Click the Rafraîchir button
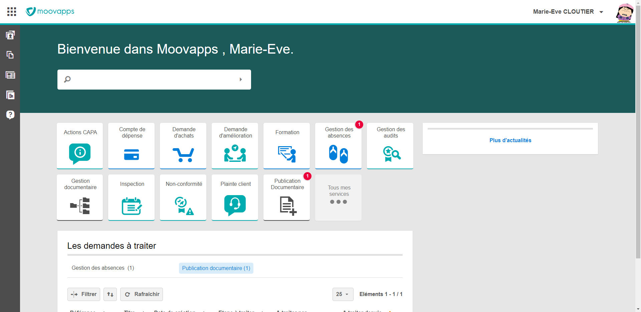This screenshot has width=641, height=312. [142, 294]
